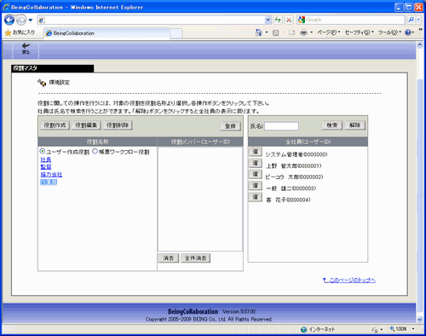Click the 解除 button
426x336 pixels.
coord(354,125)
